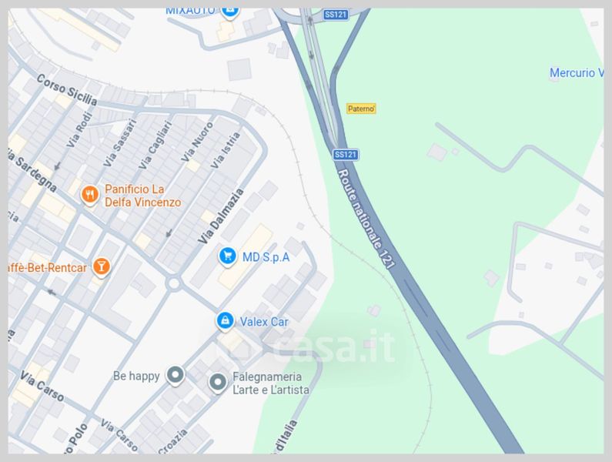Image resolution: width=612 pixels, height=462 pixels.
Task: Select the MD S.p.A shopping cart marker
Action: [227, 257]
